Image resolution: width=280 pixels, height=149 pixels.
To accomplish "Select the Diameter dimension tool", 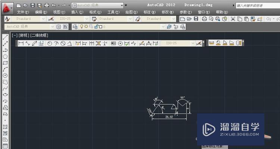I will 63,43.
